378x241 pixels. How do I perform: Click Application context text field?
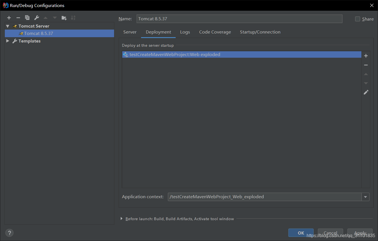pos(265,197)
